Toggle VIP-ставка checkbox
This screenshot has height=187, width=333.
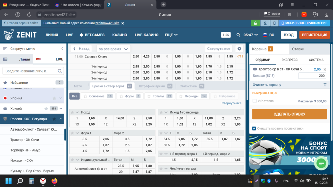pyautogui.click(x=254, y=101)
